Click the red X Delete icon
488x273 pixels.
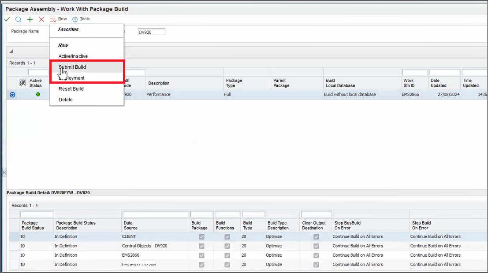(41, 19)
